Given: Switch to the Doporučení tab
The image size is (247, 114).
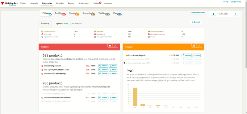Looking at the screenshot, I should coord(89,13).
